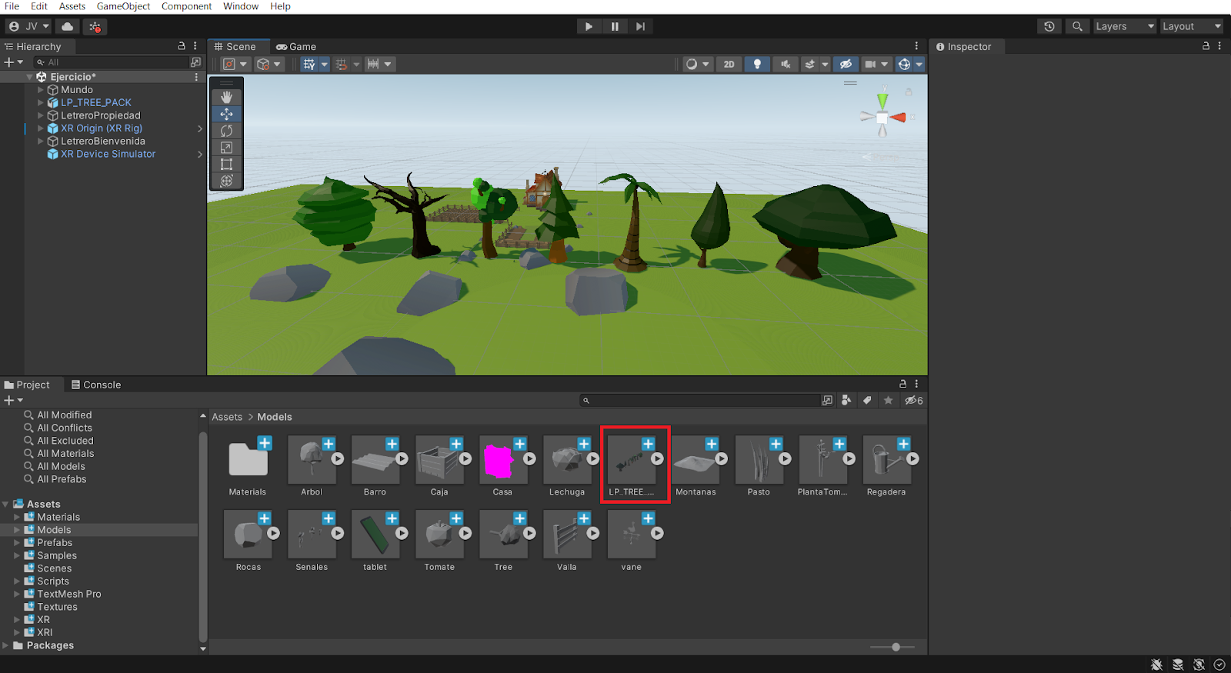The width and height of the screenshot is (1231, 673).
Task: Select XR Device Simulator object
Action: click(108, 154)
